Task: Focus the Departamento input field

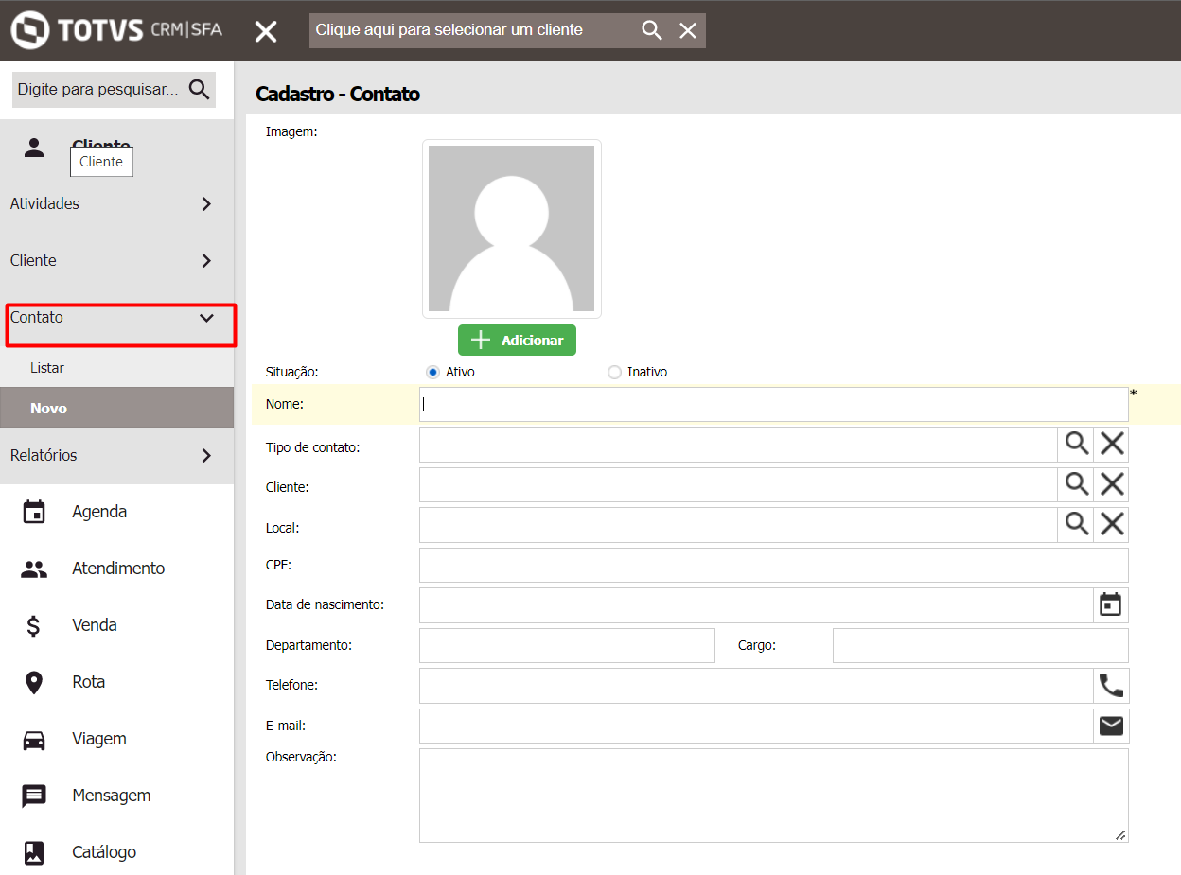Action: pyautogui.click(x=567, y=645)
